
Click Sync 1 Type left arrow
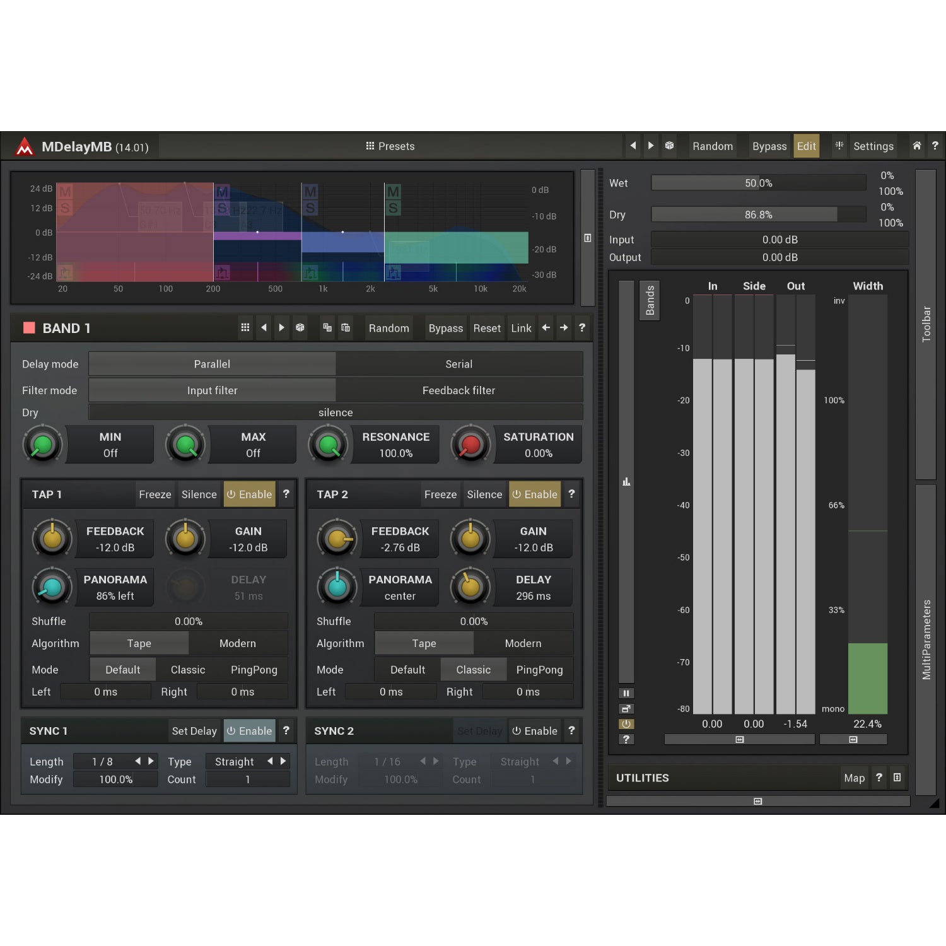click(x=270, y=761)
